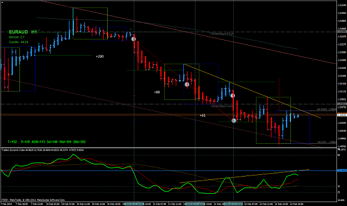Click the 5d-140 average value
Image resolution: width=347 pixels, height=206 pixels.
point(52,142)
